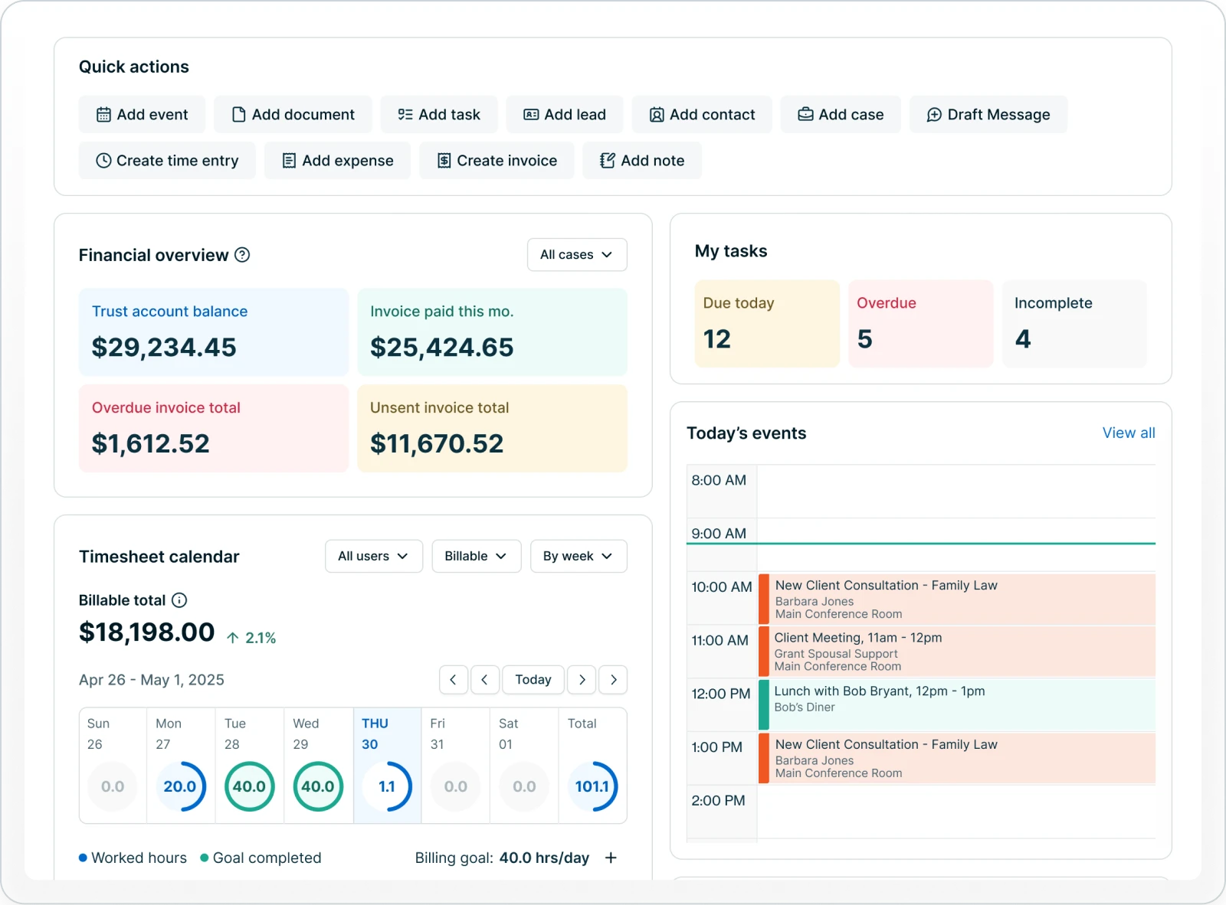Click Thursday's progress ring showing 1.1 hours
Viewport: 1226px width, 905px height.
[x=387, y=786]
